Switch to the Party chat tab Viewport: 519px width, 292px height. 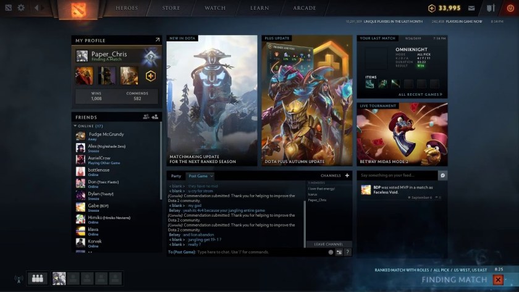click(x=176, y=176)
